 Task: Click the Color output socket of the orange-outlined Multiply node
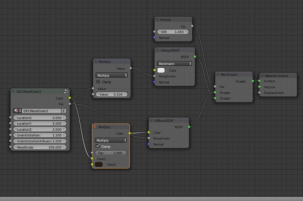point(130,133)
